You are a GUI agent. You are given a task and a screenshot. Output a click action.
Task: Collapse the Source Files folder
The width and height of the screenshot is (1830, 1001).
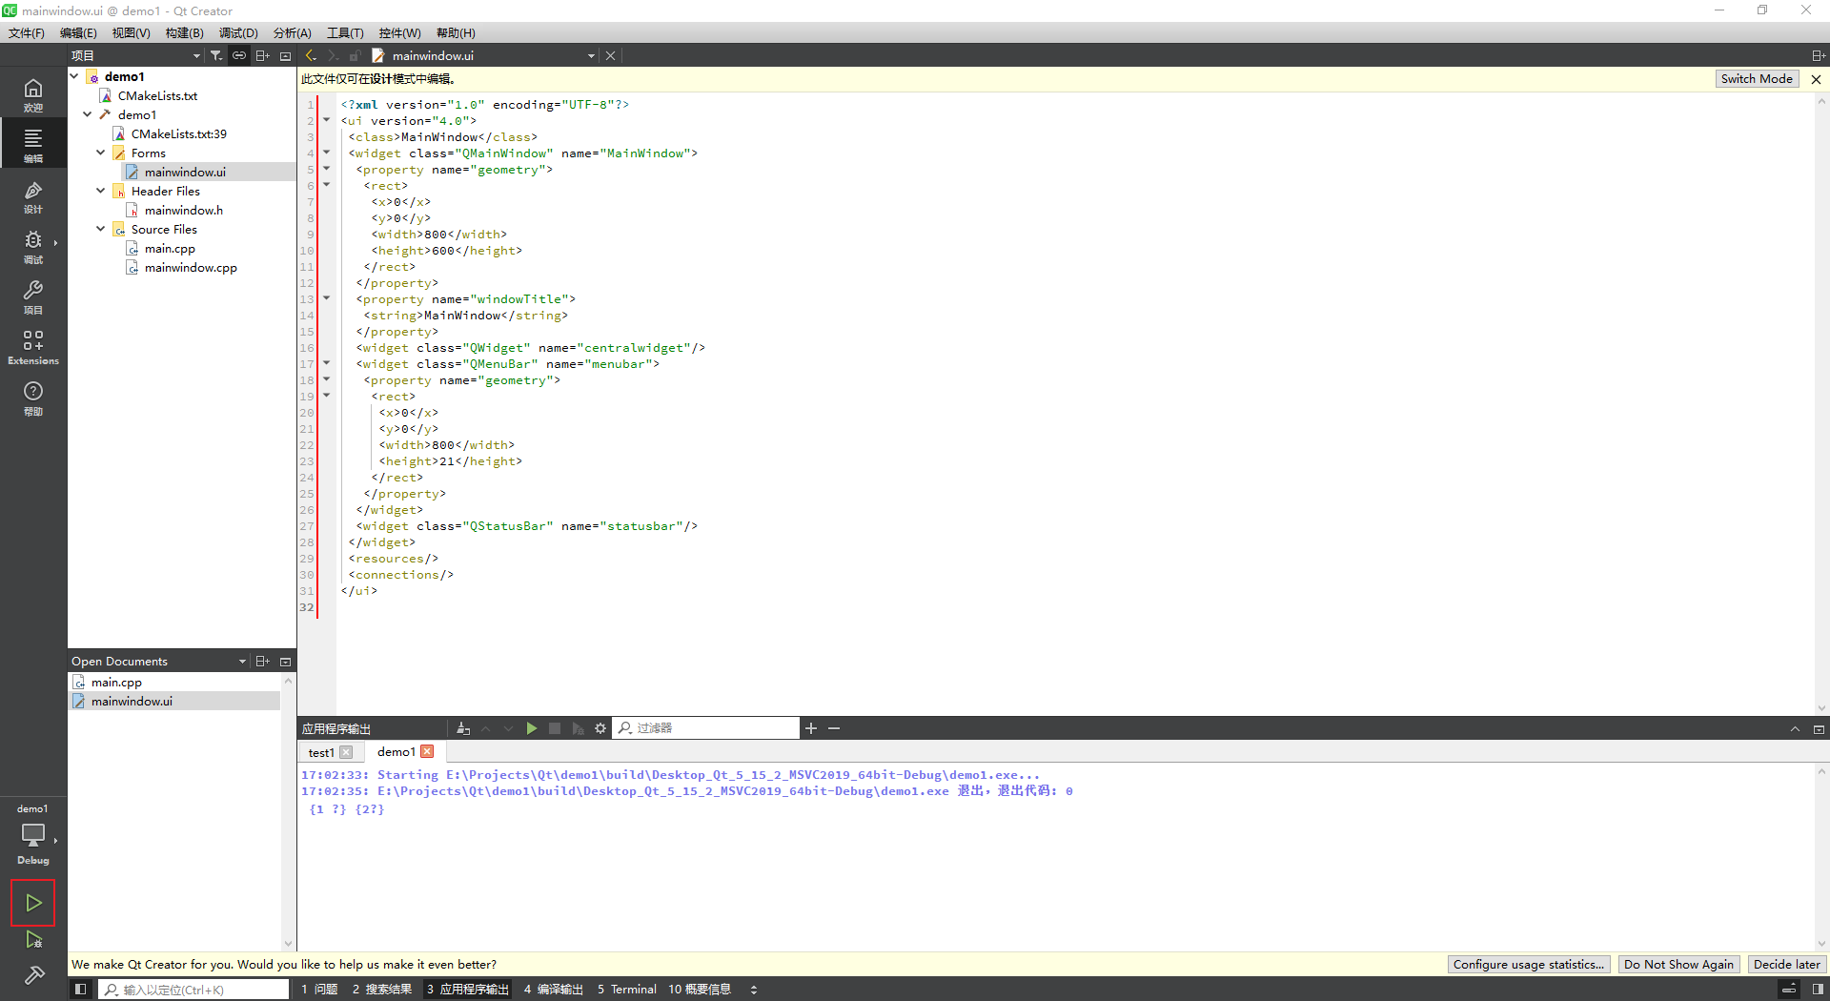click(x=101, y=229)
